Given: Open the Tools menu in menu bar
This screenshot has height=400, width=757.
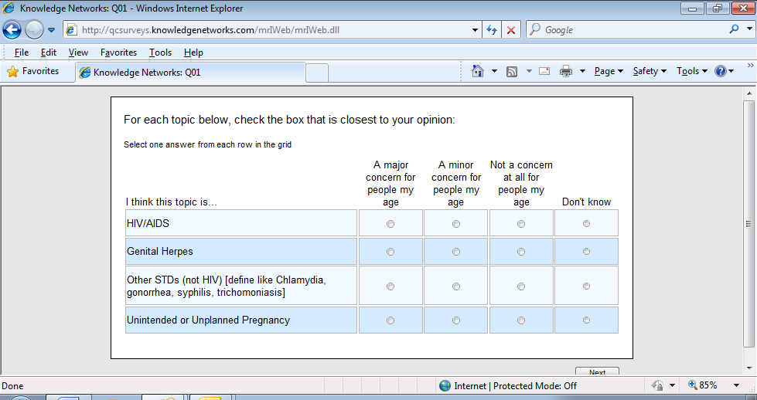Looking at the screenshot, I should tap(160, 53).
